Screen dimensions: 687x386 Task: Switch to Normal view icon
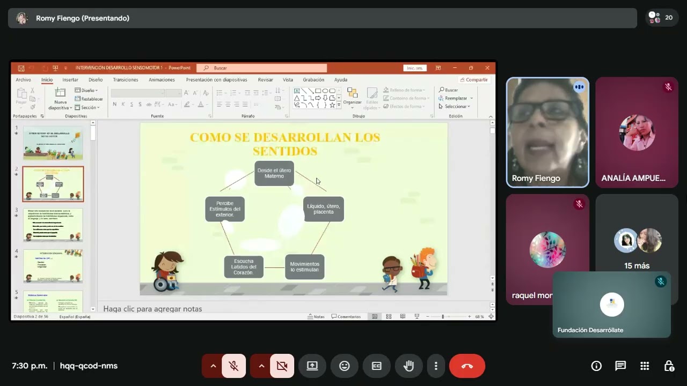375,317
